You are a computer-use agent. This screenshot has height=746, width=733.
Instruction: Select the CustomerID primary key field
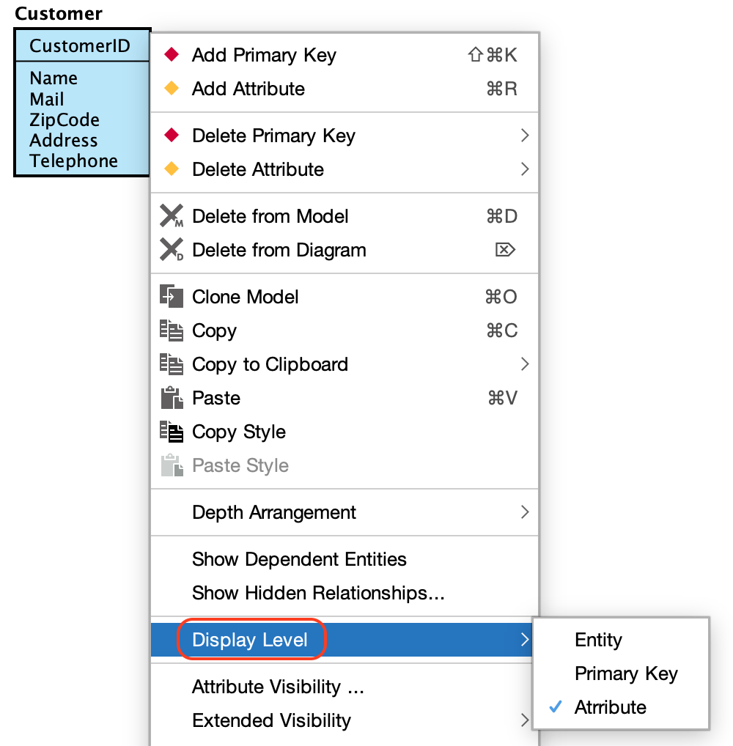coord(80,46)
